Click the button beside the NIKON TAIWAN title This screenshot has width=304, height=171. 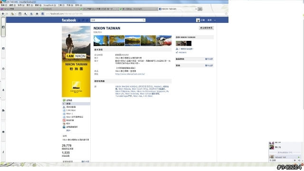point(206,28)
